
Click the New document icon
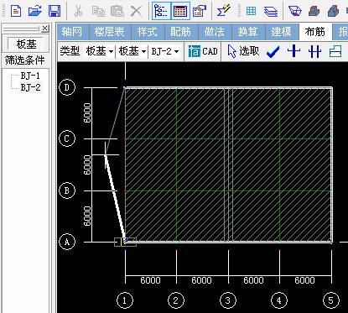[16, 11]
